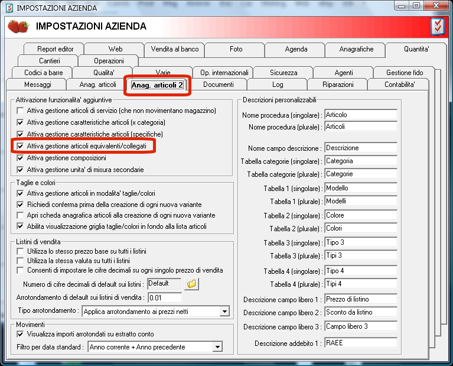
Task: Enable same currency on all listini
Action: click(x=20, y=261)
